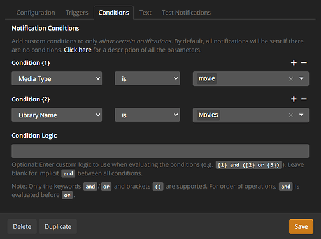Clear the Movies value with X
This screenshot has height=239, width=321.
point(291,115)
